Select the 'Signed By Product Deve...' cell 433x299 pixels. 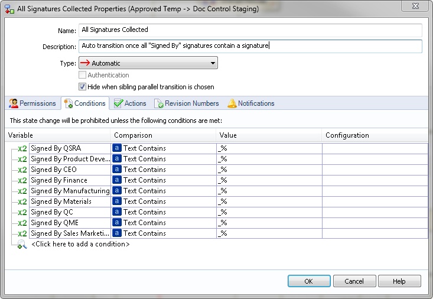tap(70, 159)
